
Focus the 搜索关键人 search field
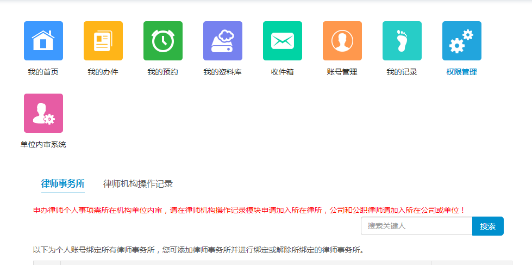pos(416,226)
